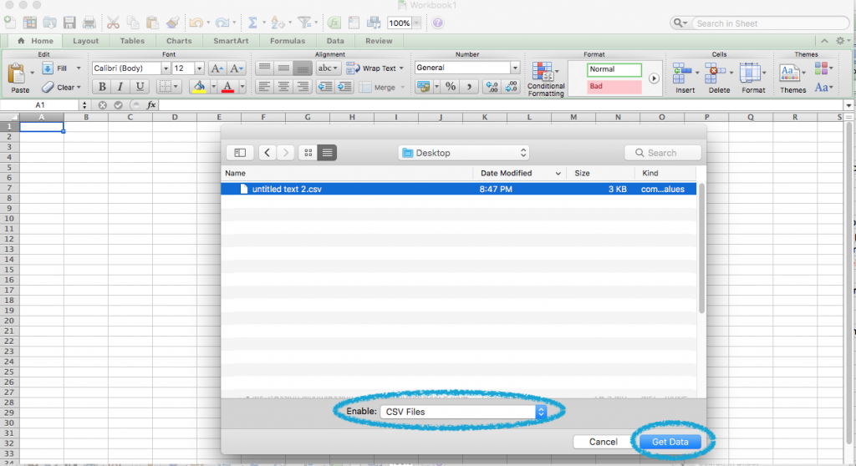Click the Save floppy disk icon
Viewport: 856px width, 466px height.
(x=69, y=23)
